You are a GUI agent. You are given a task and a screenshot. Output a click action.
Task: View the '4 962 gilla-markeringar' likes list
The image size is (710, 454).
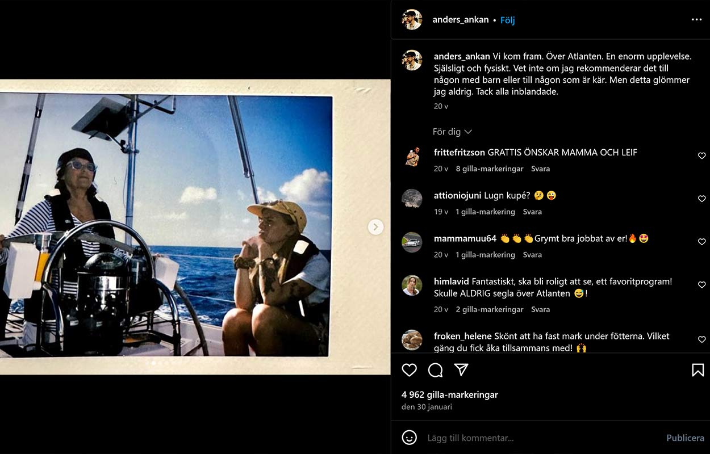coord(449,394)
